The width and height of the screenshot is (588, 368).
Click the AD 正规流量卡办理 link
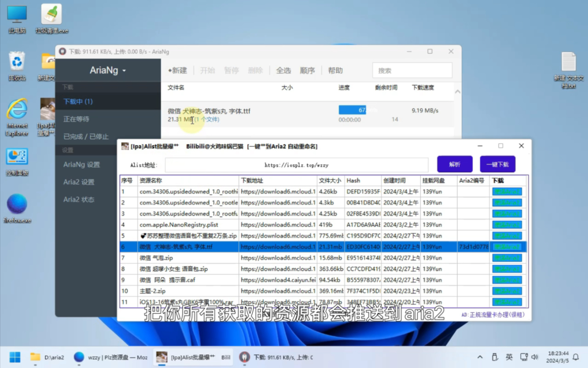pos(493,314)
